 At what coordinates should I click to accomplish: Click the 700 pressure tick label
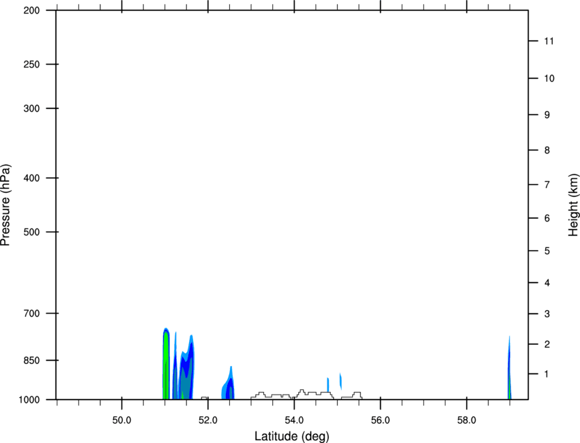click(31, 314)
